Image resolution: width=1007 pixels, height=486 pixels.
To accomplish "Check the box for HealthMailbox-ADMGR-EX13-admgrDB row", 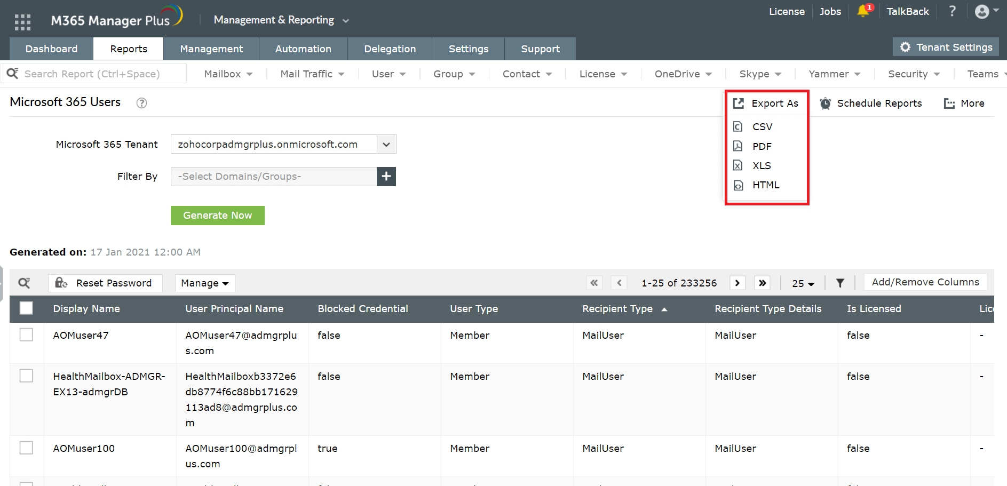I will pos(26,376).
